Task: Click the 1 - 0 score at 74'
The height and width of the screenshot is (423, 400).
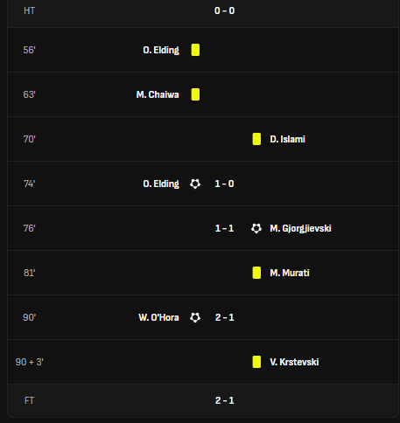Action: (x=224, y=184)
